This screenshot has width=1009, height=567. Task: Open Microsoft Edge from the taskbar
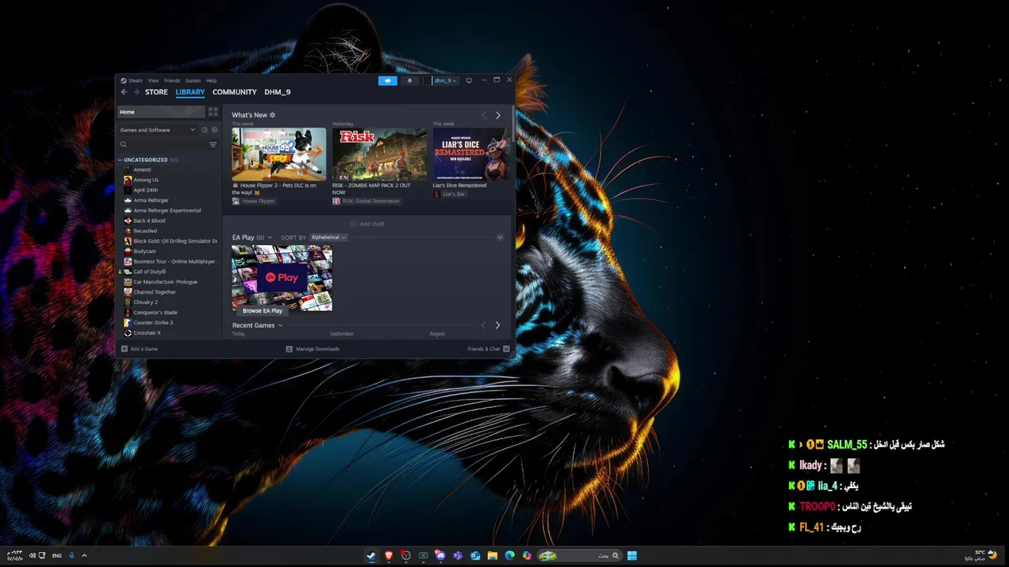510,556
